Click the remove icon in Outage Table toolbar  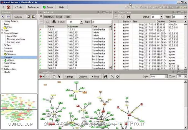click(x=116, y=17)
